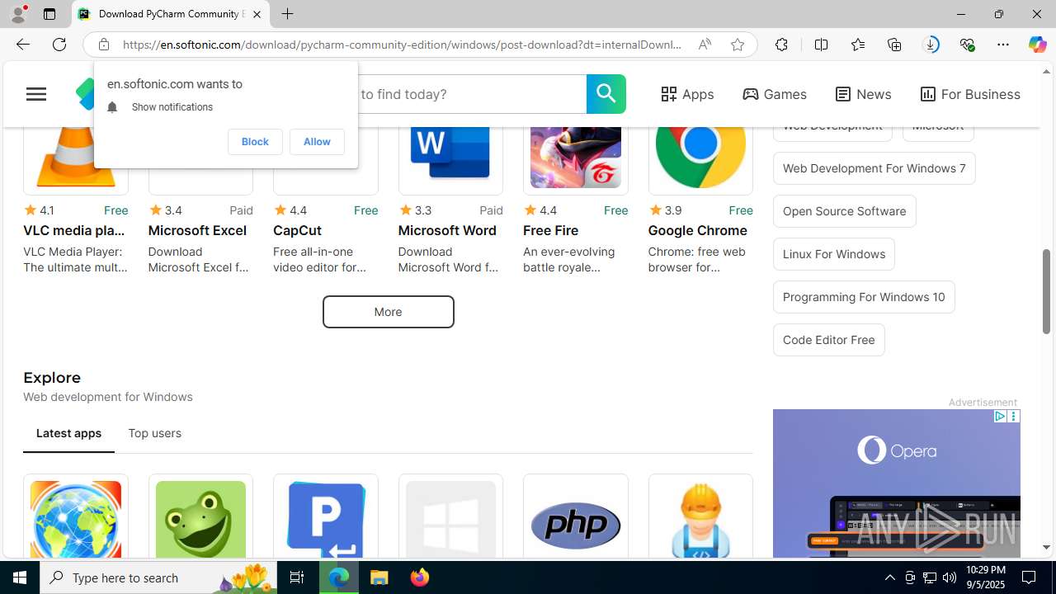The height and width of the screenshot is (594, 1056).
Task: Open Copilot sidebar icon
Action: 1037,45
